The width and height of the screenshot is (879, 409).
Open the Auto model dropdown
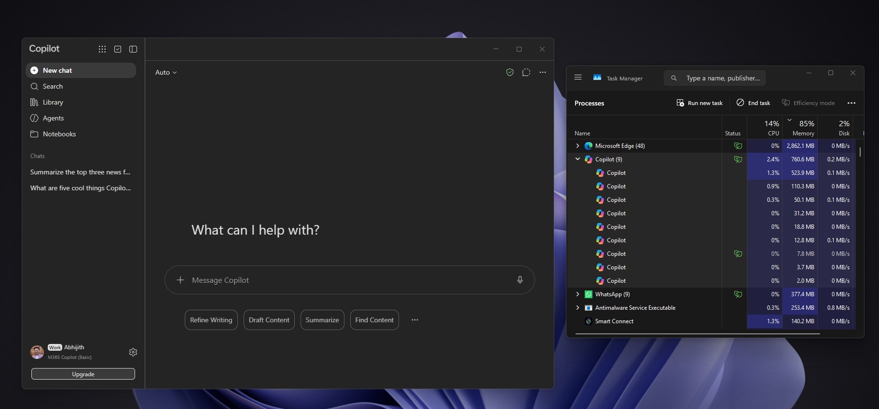(166, 72)
